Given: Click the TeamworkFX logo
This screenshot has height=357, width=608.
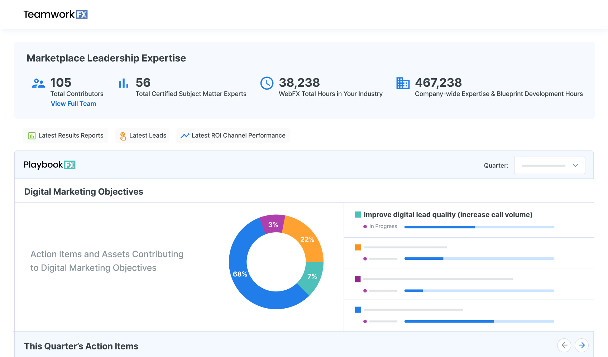Looking at the screenshot, I should (x=55, y=14).
